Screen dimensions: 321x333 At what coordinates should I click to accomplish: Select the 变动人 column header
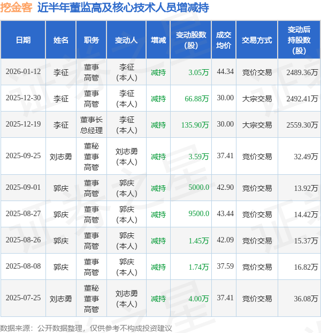[126, 40]
